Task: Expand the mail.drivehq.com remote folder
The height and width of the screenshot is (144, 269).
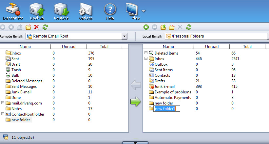Action: point(3,103)
